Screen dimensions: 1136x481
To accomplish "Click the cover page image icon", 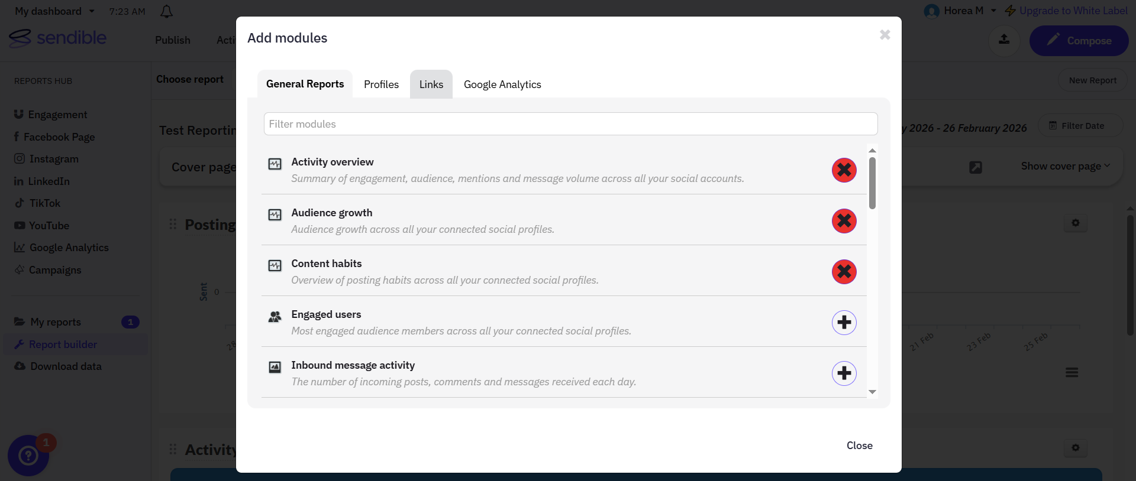I will pyautogui.click(x=976, y=167).
